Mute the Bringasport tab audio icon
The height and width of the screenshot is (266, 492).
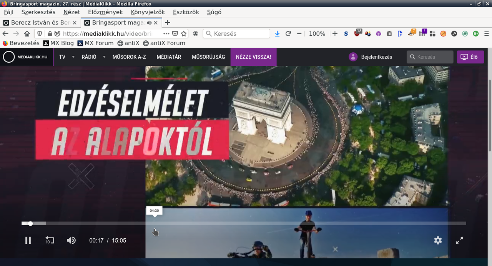(149, 23)
